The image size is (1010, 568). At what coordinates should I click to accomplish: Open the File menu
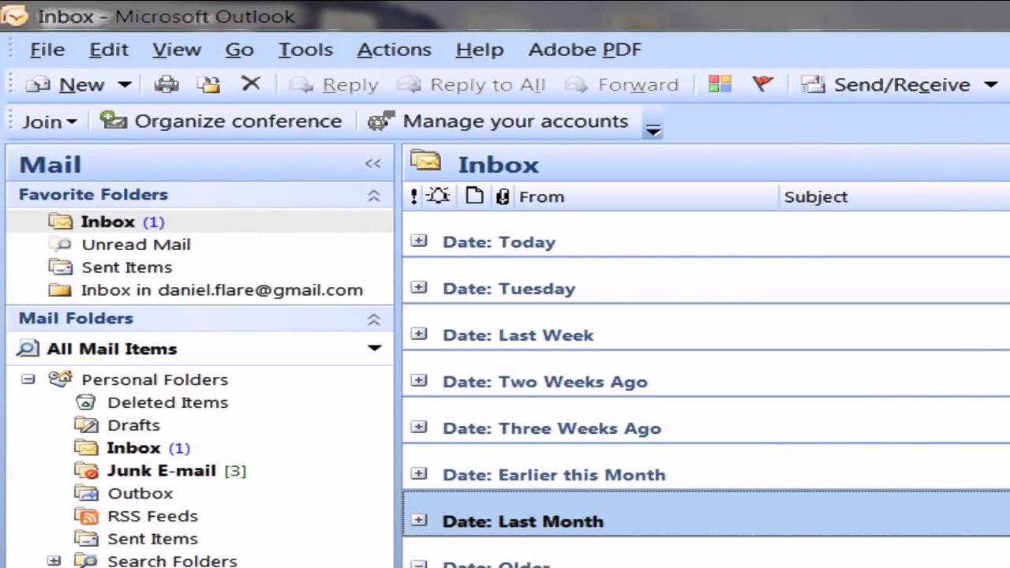click(47, 50)
